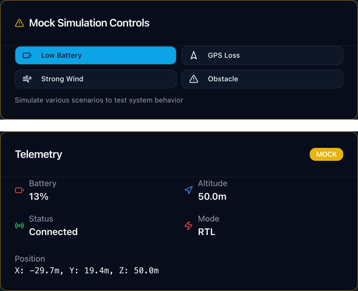The image size is (358, 291).
Task: Click the RTL mode value
Action: pos(207,232)
